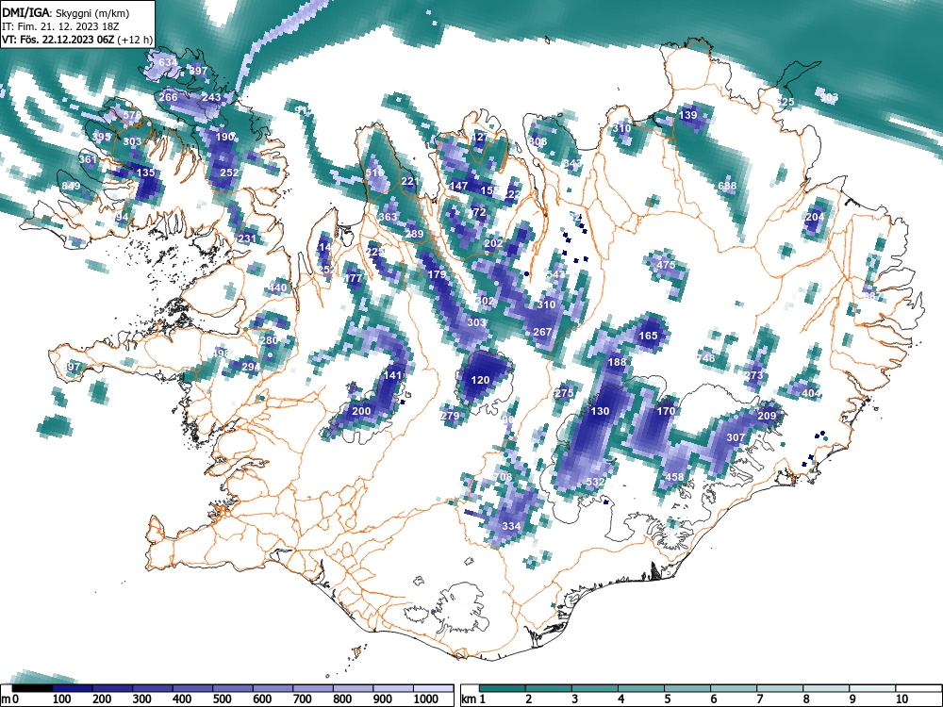Click the visibility value '120'
This screenshot has height=707, width=943.
point(481,380)
